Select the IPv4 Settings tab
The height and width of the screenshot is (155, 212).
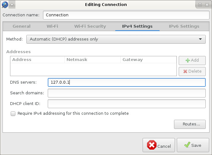(x=137, y=26)
